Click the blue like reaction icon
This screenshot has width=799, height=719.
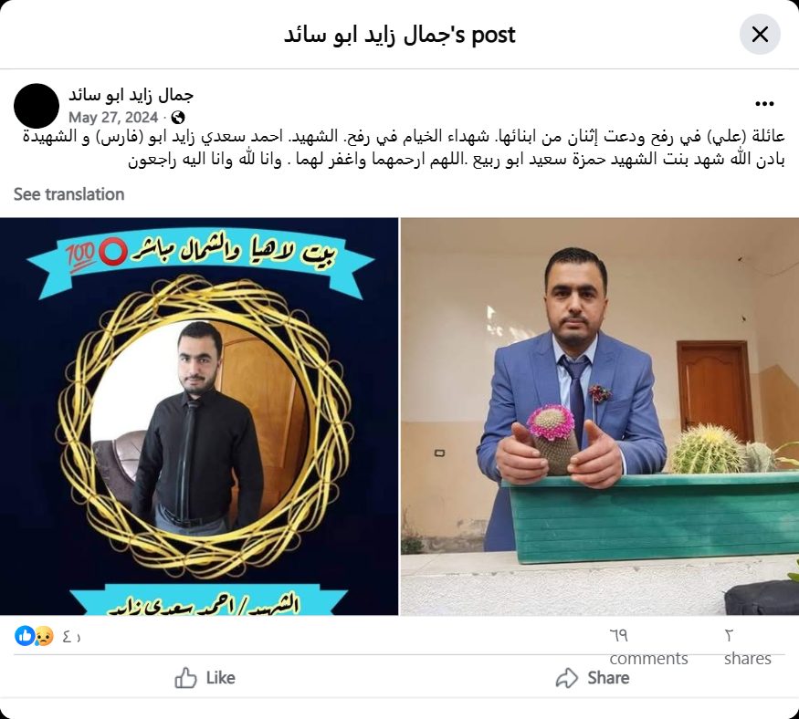[25, 636]
